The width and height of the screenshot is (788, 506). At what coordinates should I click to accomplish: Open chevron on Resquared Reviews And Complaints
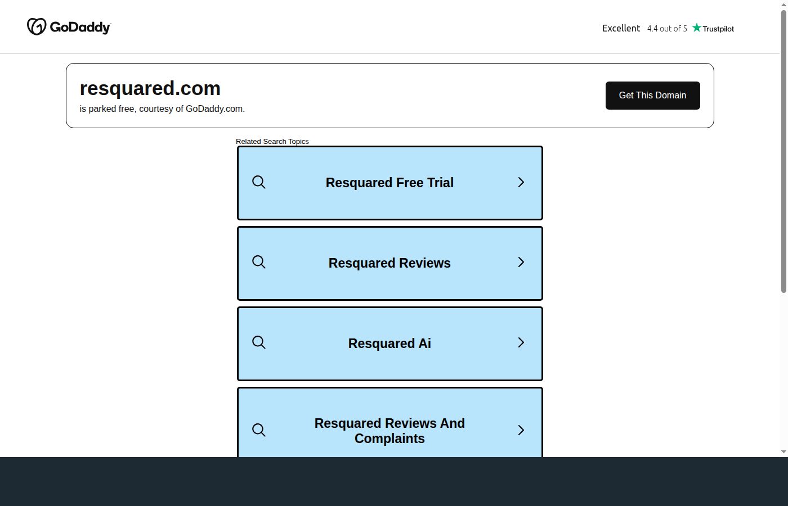coord(521,430)
